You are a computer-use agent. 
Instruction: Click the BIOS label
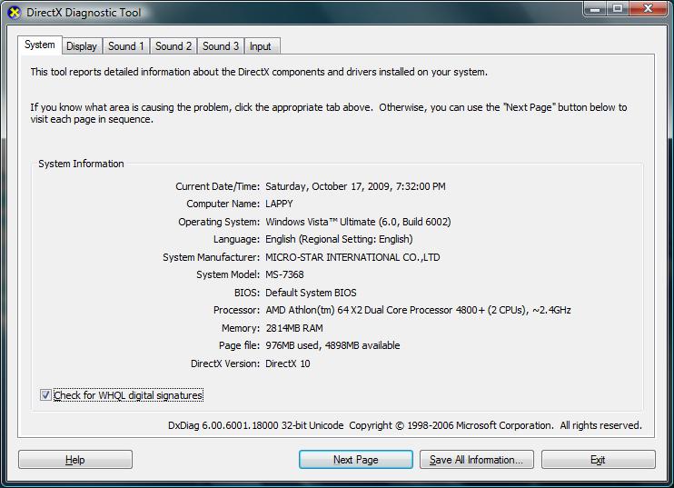click(247, 293)
